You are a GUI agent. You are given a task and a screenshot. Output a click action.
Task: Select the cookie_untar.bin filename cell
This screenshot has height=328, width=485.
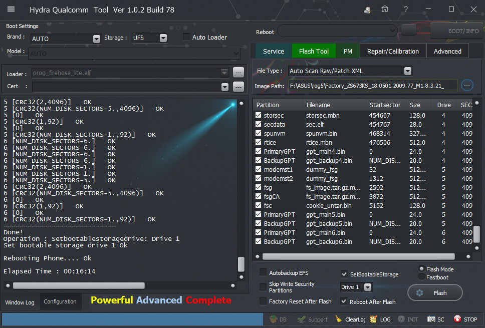[329, 206]
